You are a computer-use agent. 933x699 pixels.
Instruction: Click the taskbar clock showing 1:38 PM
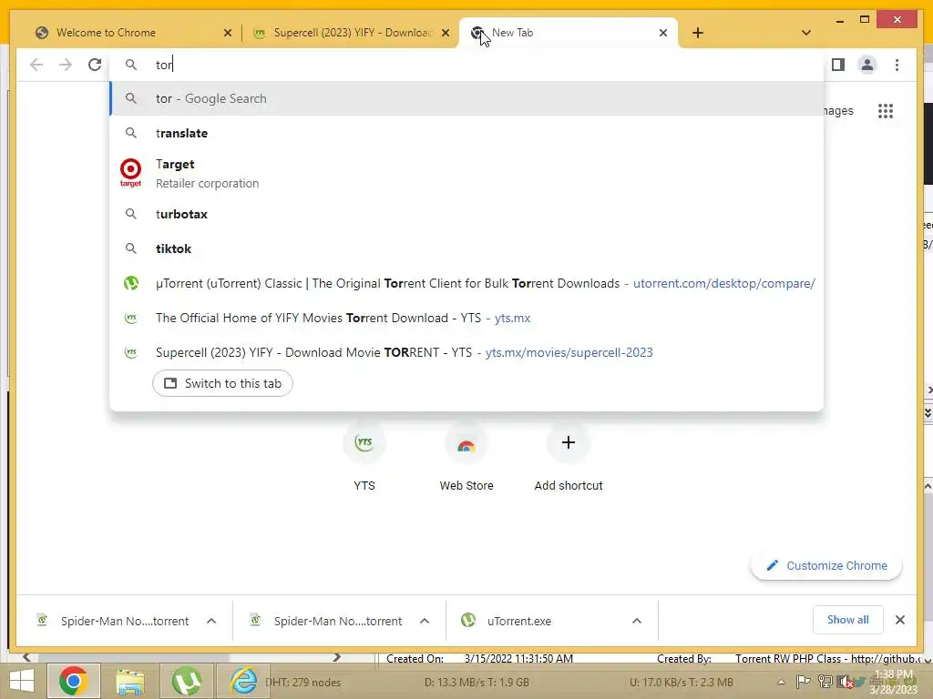894,682
